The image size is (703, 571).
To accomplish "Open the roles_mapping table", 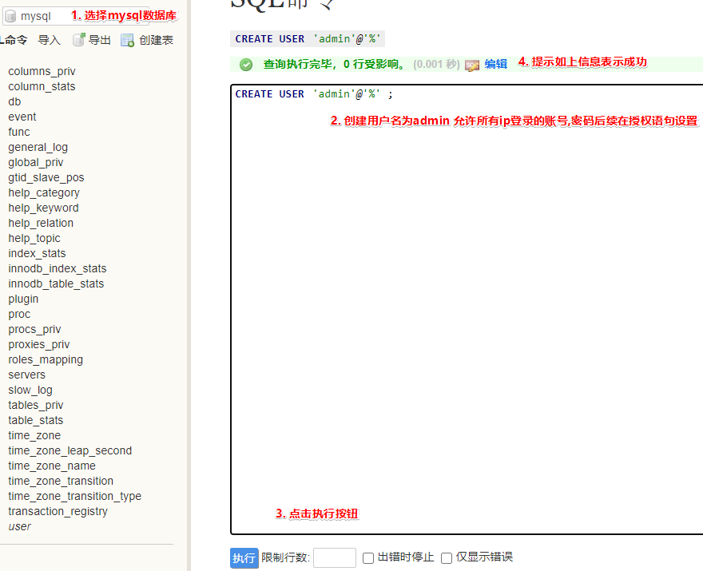I will click(x=46, y=360).
